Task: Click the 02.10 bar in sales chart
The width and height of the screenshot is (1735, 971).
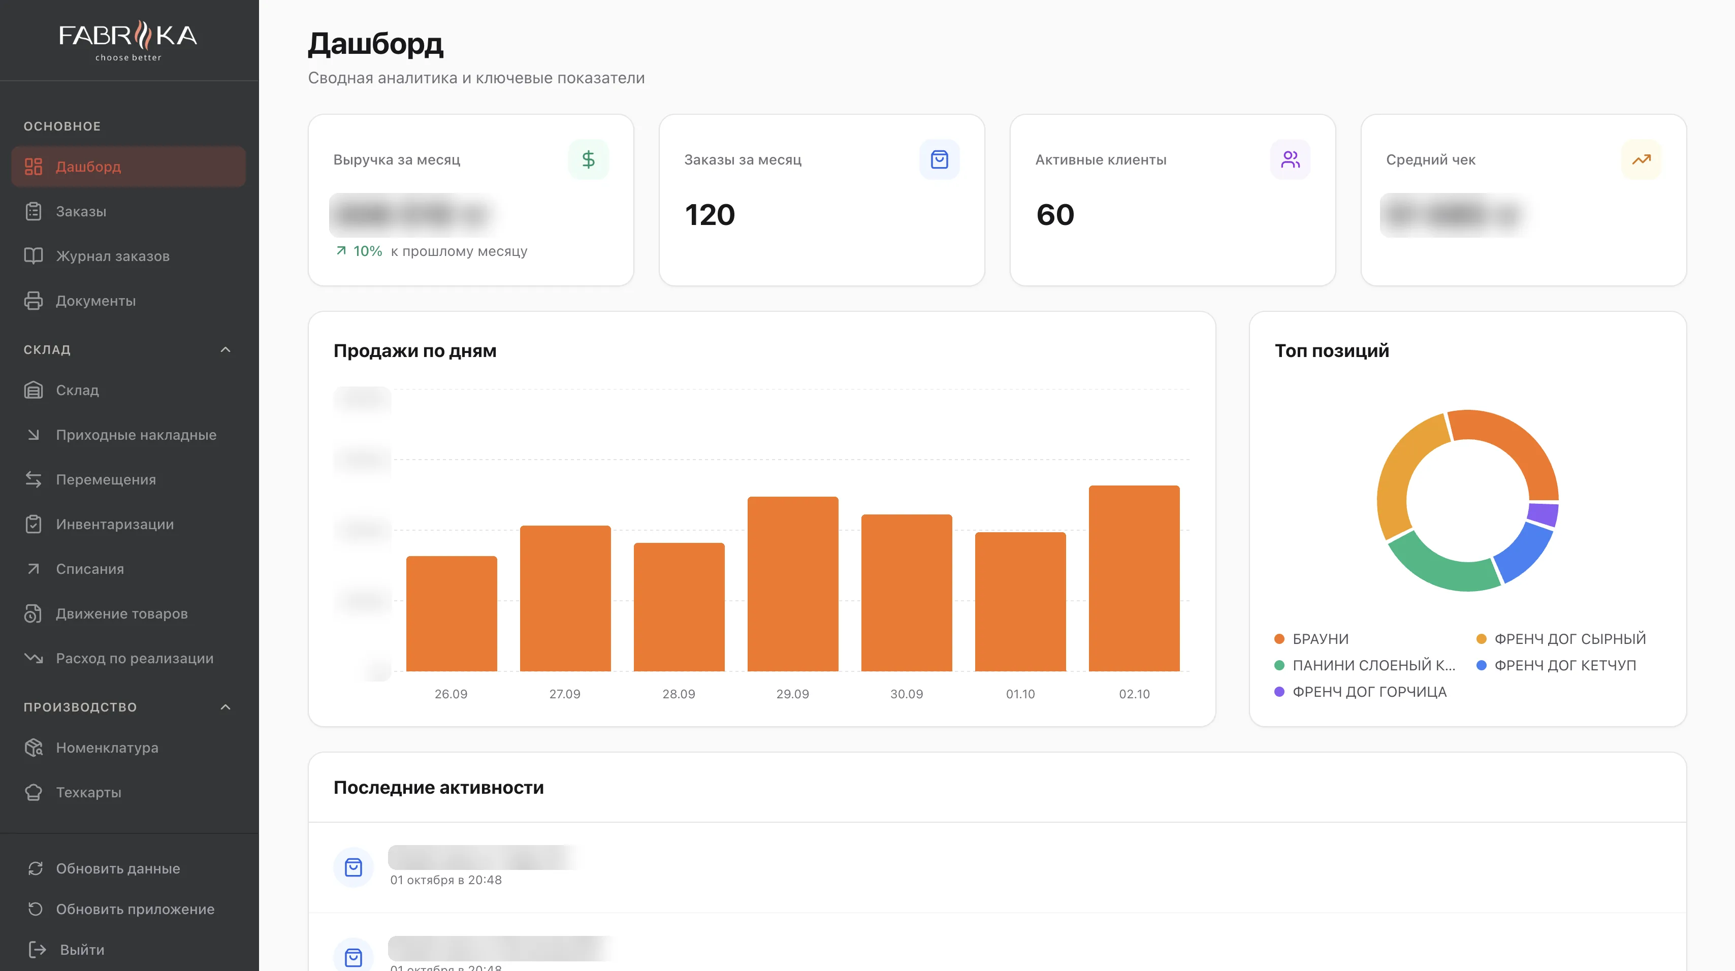Action: 1134,578
